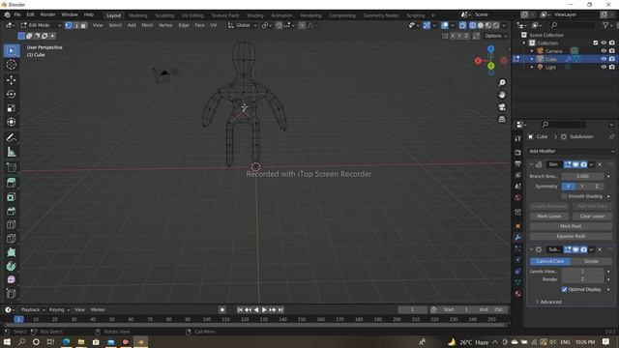Toggle Smooth Shading checkbox in Skin modifier

click(564, 196)
